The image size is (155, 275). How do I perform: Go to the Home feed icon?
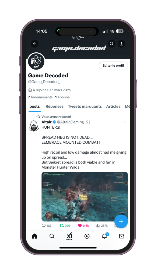(x=35, y=236)
